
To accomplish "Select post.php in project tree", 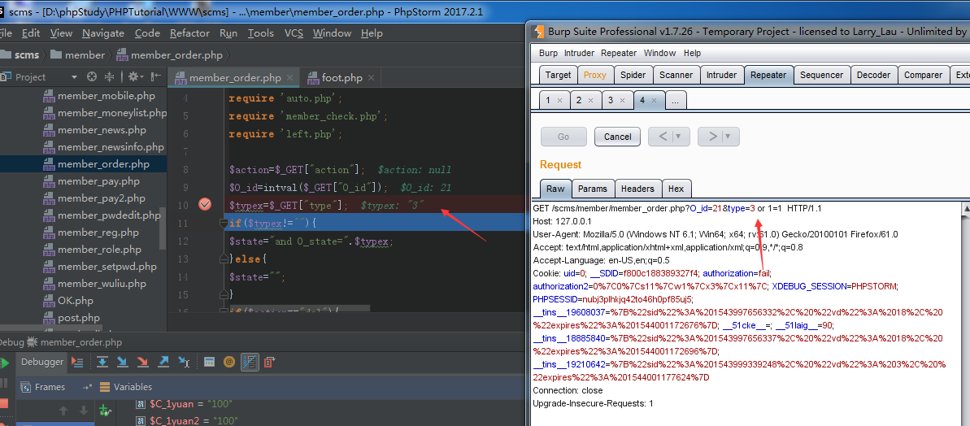I will pyautogui.click(x=79, y=318).
